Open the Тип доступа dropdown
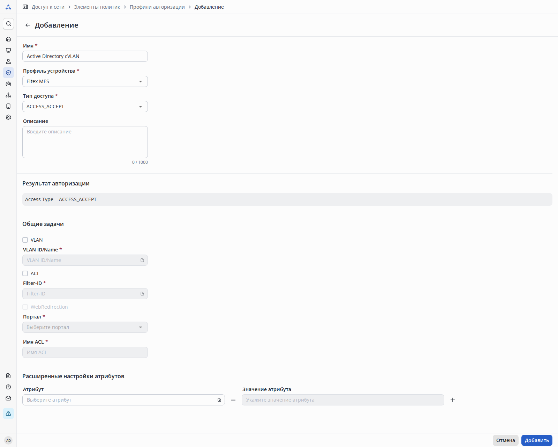Screen dimensions: 558x447 coord(85,107)
